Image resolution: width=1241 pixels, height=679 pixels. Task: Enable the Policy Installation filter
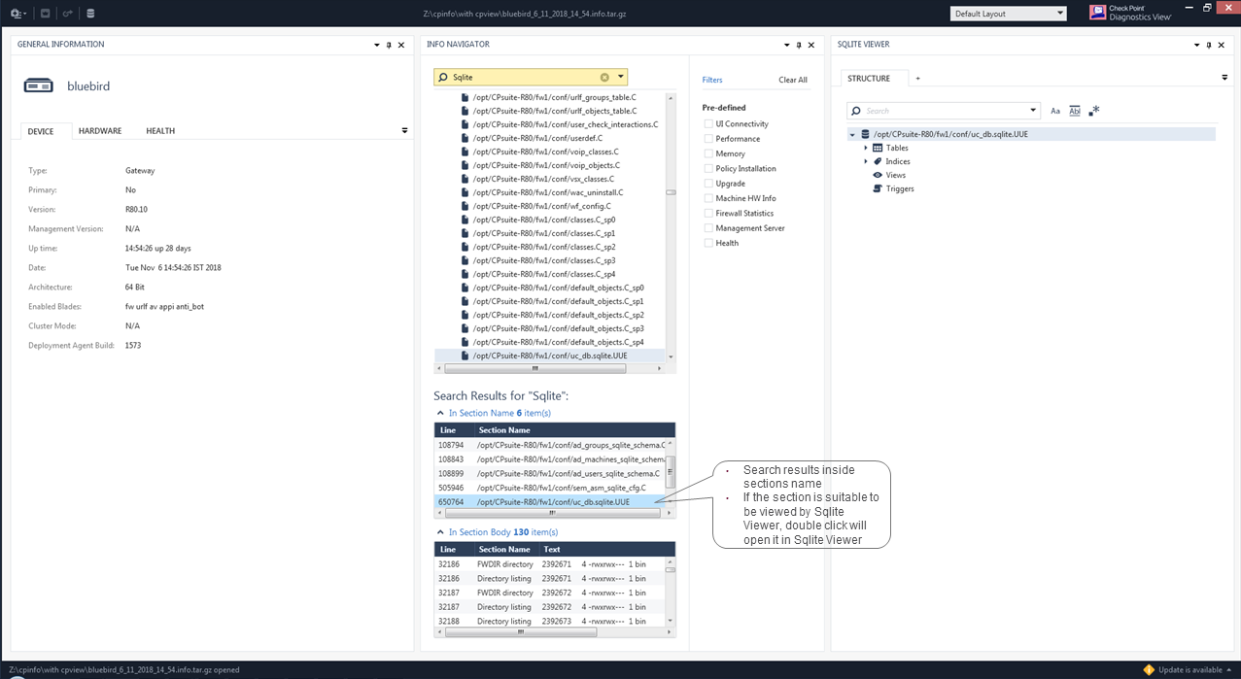pos(708,168)
